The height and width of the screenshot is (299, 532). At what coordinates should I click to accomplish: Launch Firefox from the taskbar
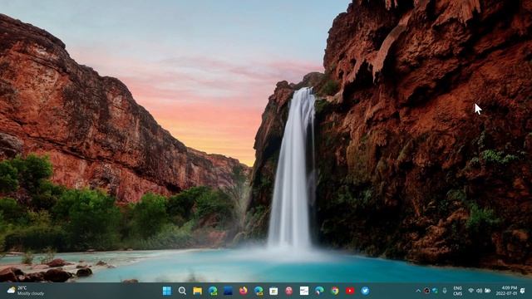click(x=244, y=291)
